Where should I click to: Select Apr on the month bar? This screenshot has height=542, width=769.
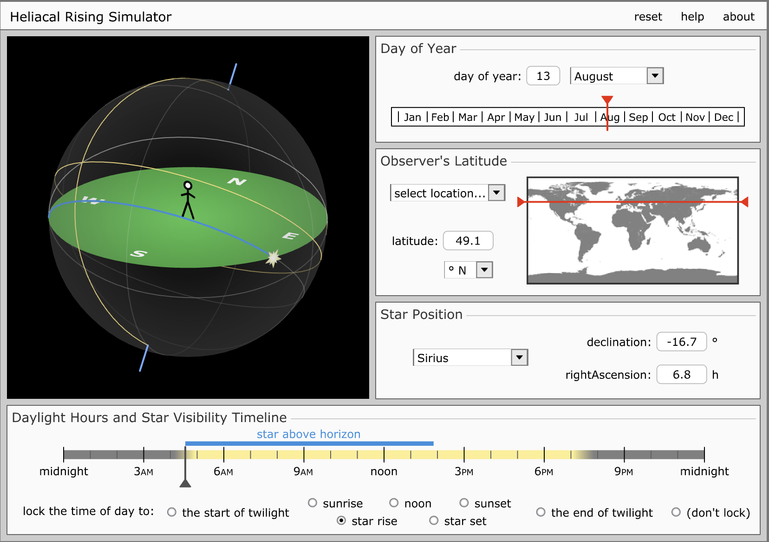496,117
